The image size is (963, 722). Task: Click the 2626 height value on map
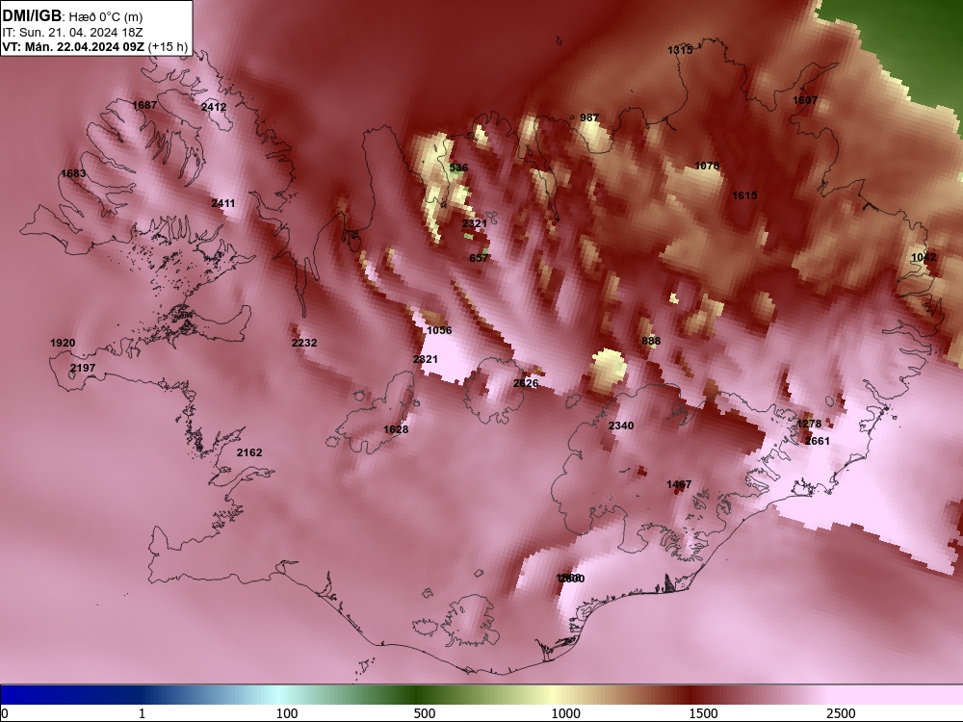526,384
